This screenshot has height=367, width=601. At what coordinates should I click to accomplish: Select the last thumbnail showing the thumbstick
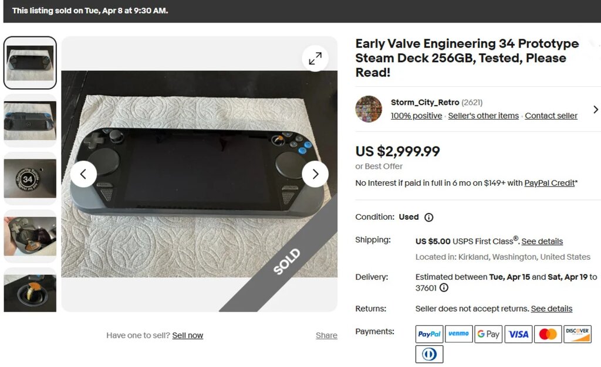30,290
